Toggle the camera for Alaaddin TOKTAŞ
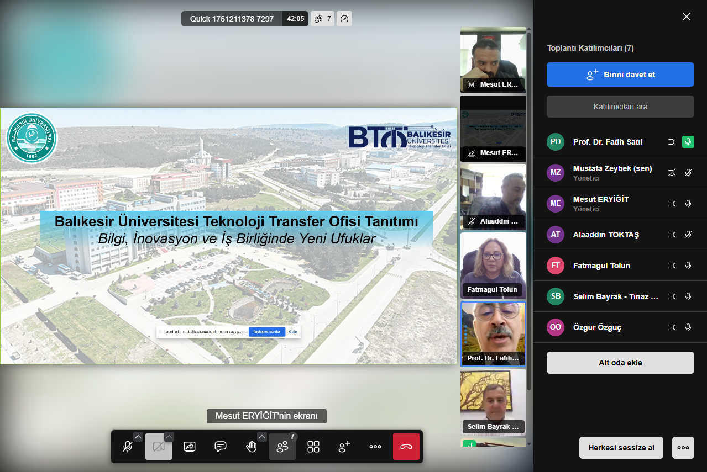707x472 pixels. coord(672,235)
